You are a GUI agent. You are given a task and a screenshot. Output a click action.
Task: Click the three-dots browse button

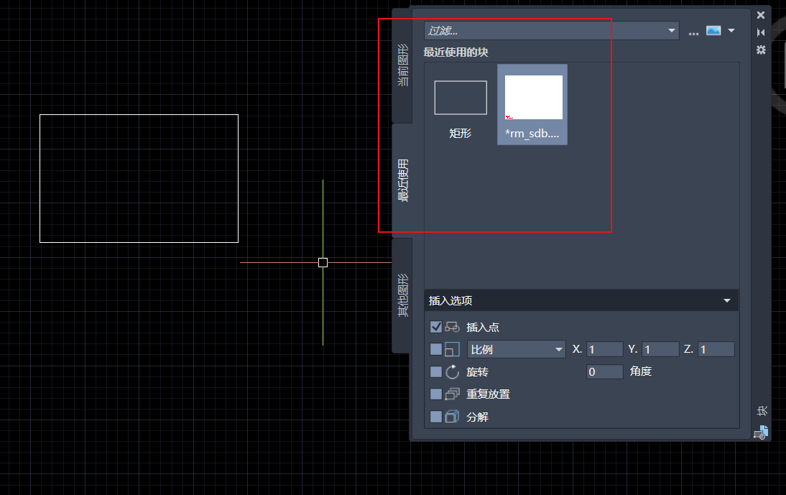tap(693, 32)
